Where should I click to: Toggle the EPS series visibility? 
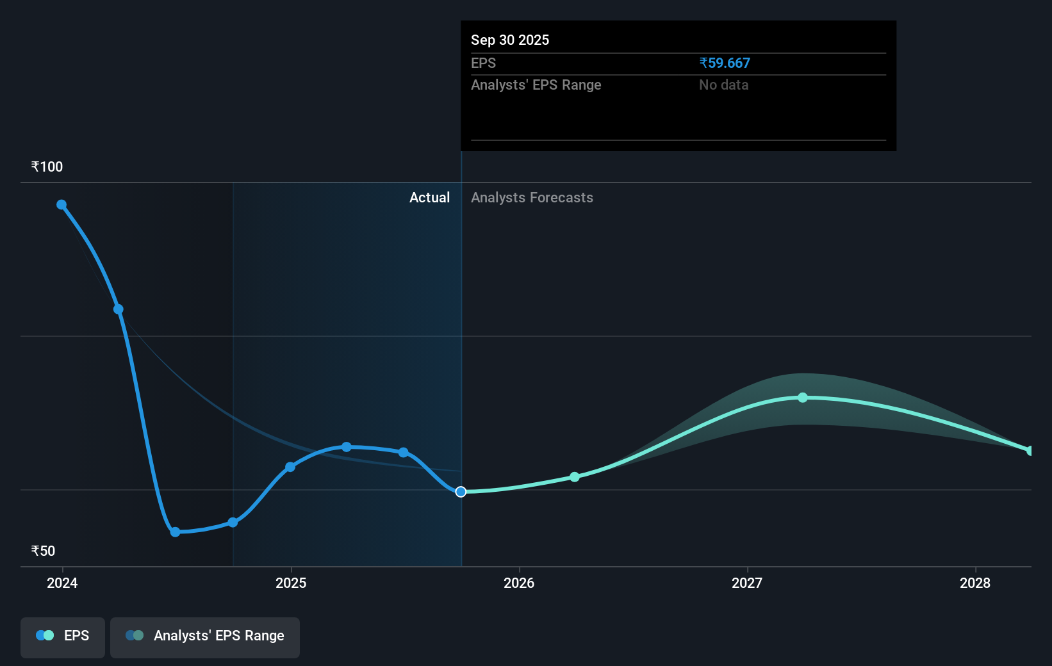62,637
